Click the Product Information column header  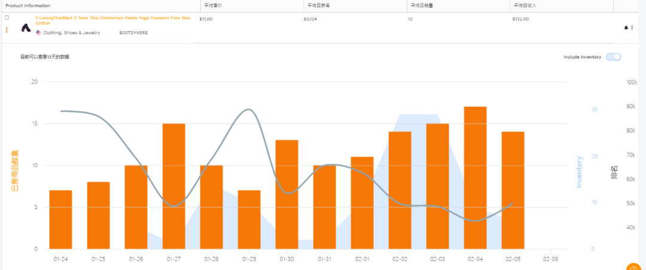(x=28, y=6)
